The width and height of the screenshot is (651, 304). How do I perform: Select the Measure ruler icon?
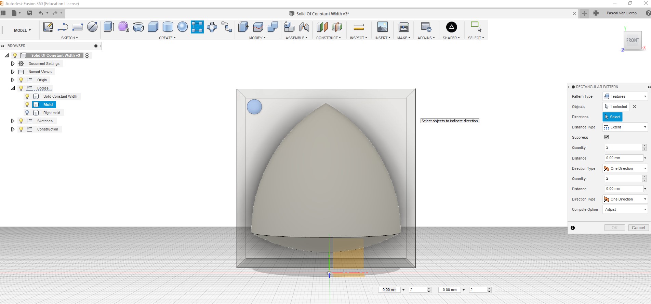358,27
